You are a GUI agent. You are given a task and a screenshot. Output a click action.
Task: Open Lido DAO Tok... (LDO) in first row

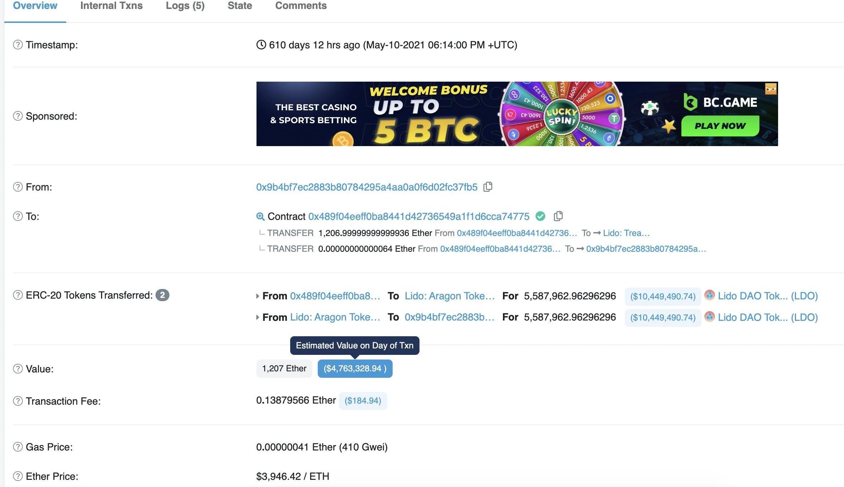click(x=768, y=296)
